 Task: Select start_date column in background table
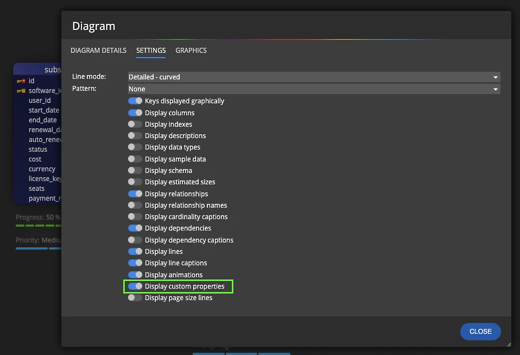coord(44,110)
